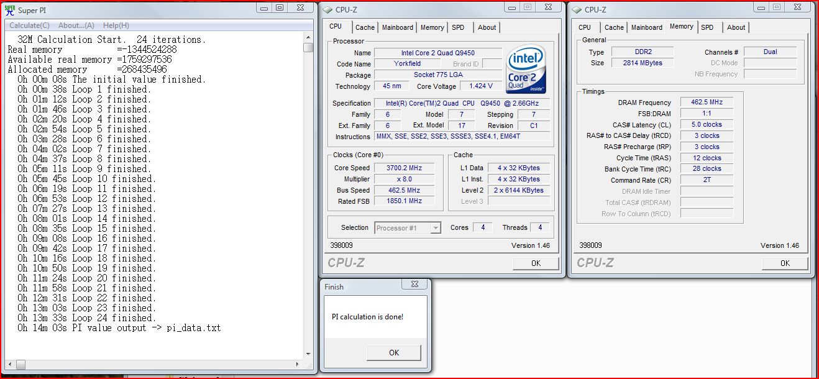Click the Package value Socket 775 LGA
819x379 pixels.
pos(437,75)
